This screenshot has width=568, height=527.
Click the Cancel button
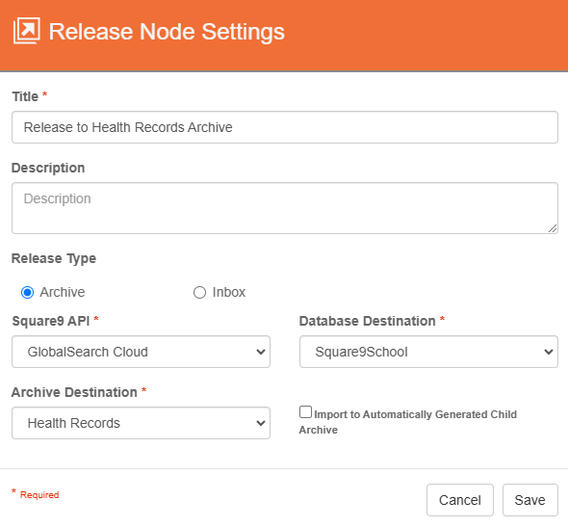[x=460, y=500]
